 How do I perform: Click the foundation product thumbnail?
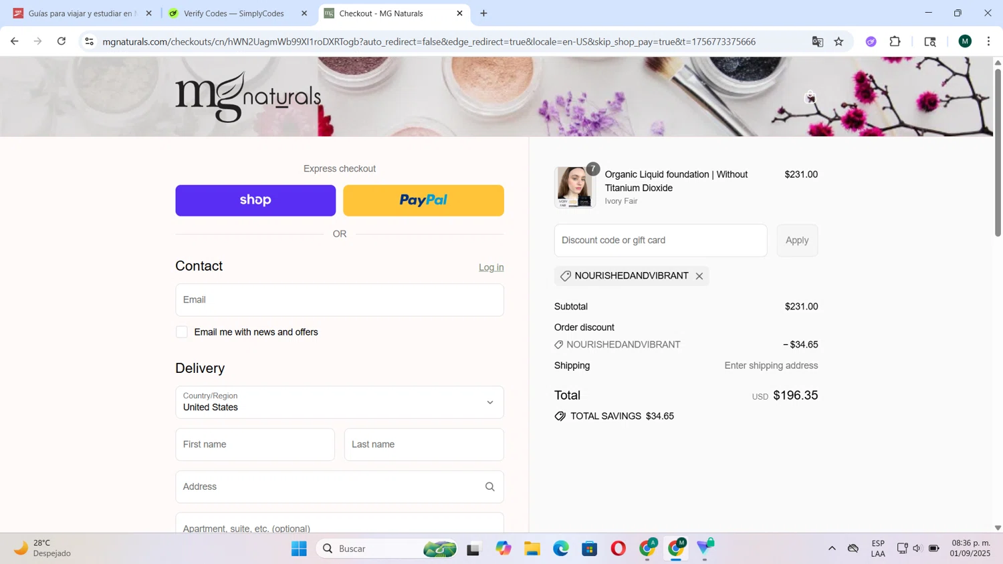tap(574, 187)
